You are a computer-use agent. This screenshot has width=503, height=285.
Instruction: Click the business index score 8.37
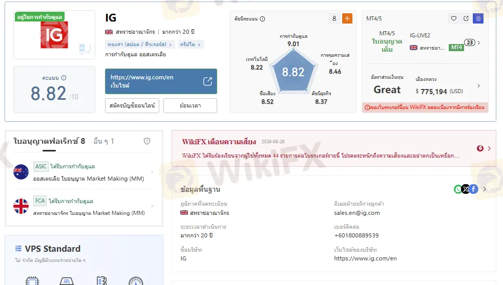coord(321,102)
